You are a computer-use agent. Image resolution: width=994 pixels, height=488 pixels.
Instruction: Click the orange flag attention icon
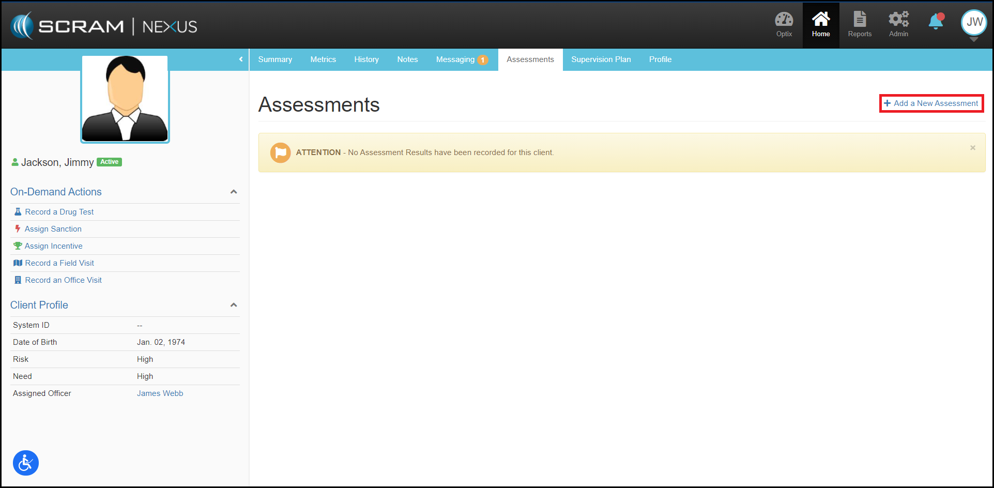pos(280,152)
